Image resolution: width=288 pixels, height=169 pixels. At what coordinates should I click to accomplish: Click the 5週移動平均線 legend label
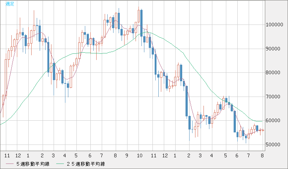pyautogui.click(x=33, y=164)
